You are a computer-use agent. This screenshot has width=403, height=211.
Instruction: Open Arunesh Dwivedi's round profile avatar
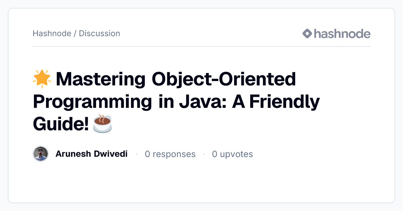coord(41,154)
